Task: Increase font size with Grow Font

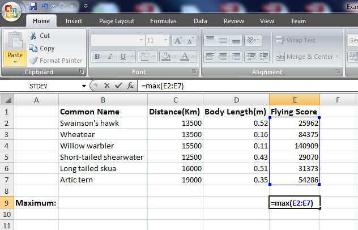Action: (x=178, y=40)
